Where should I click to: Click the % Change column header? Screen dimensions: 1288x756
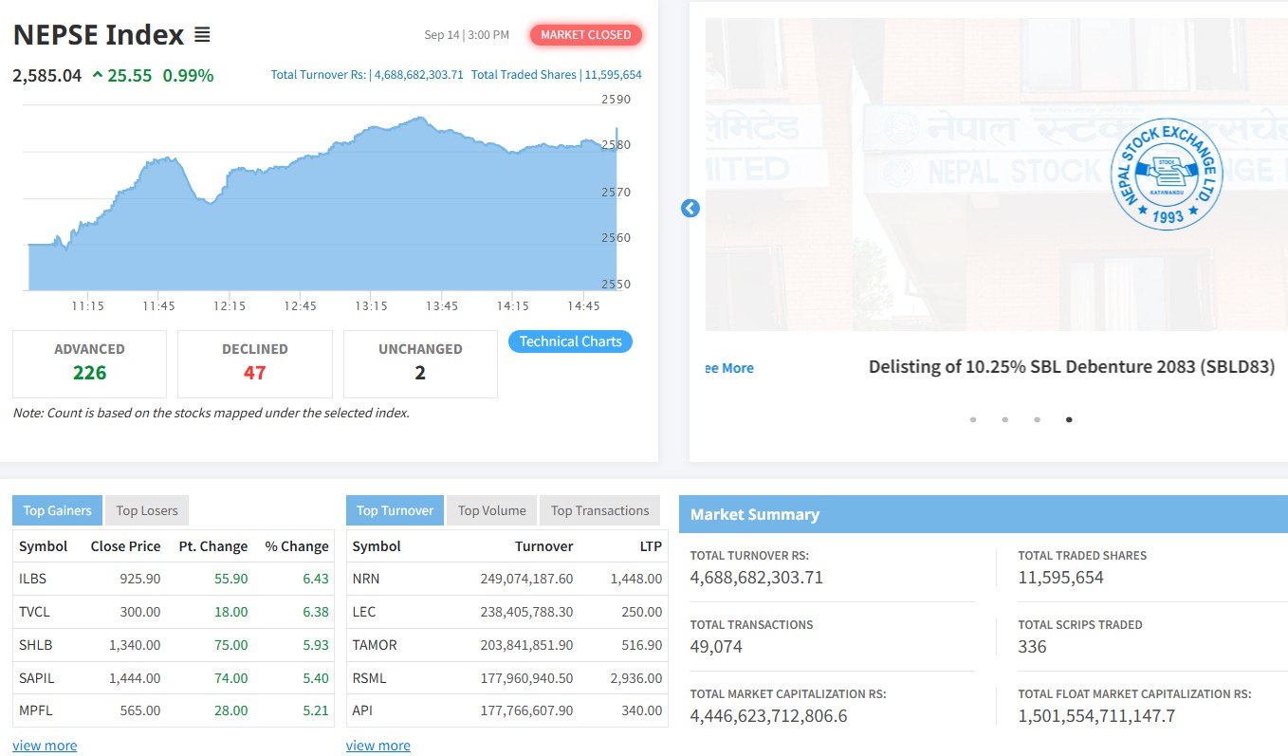297,546
